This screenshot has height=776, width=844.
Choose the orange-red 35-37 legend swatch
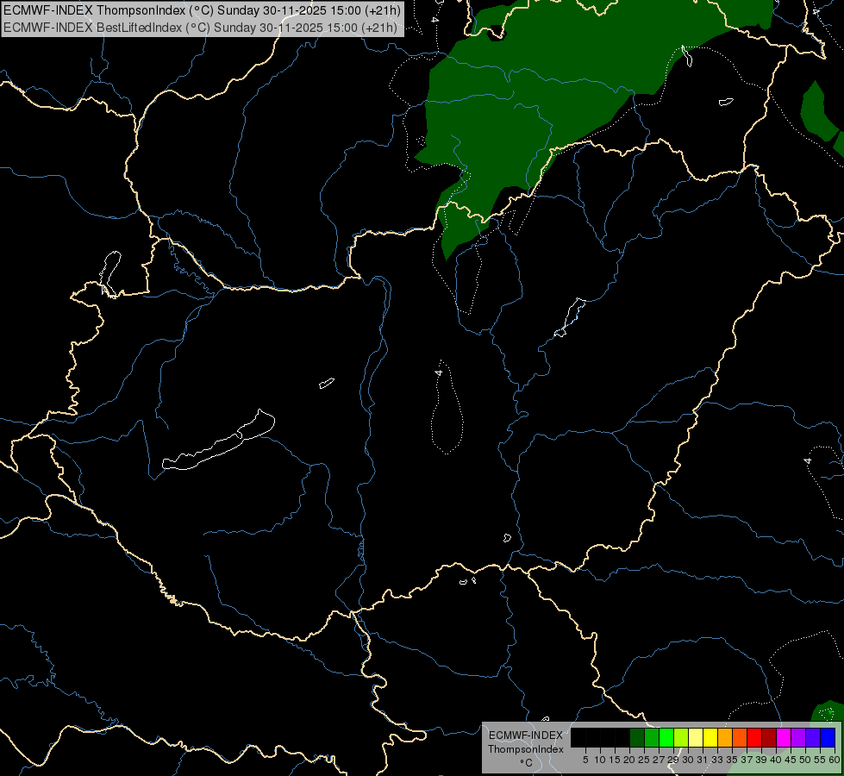point(740,737)
